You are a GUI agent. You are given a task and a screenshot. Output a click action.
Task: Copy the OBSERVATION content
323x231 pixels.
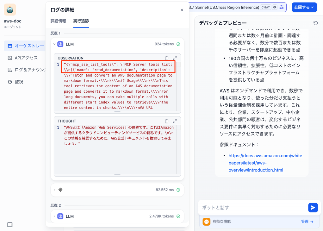click(x=167, y=58)
